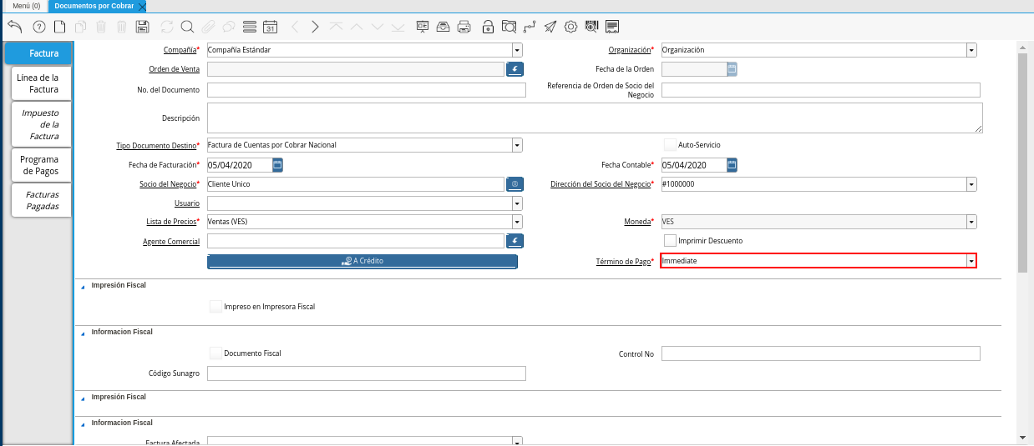The height and width of the screenshot is (446, 1034).
Task: Open calendar picker for Fecha de Facturación
Action: pyautogui.click(x=278, y=165)
